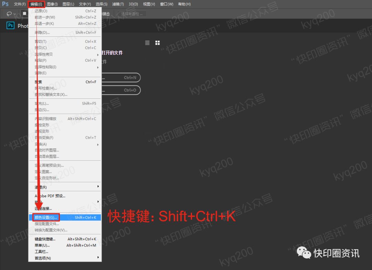
Task: Switch to grid view icon on home screen
Action: coord(157,43)
